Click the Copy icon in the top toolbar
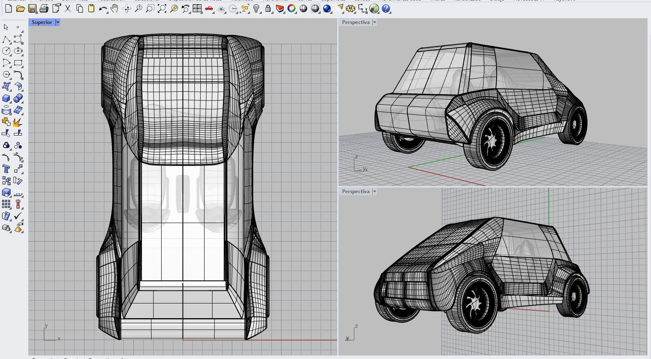 80,8
